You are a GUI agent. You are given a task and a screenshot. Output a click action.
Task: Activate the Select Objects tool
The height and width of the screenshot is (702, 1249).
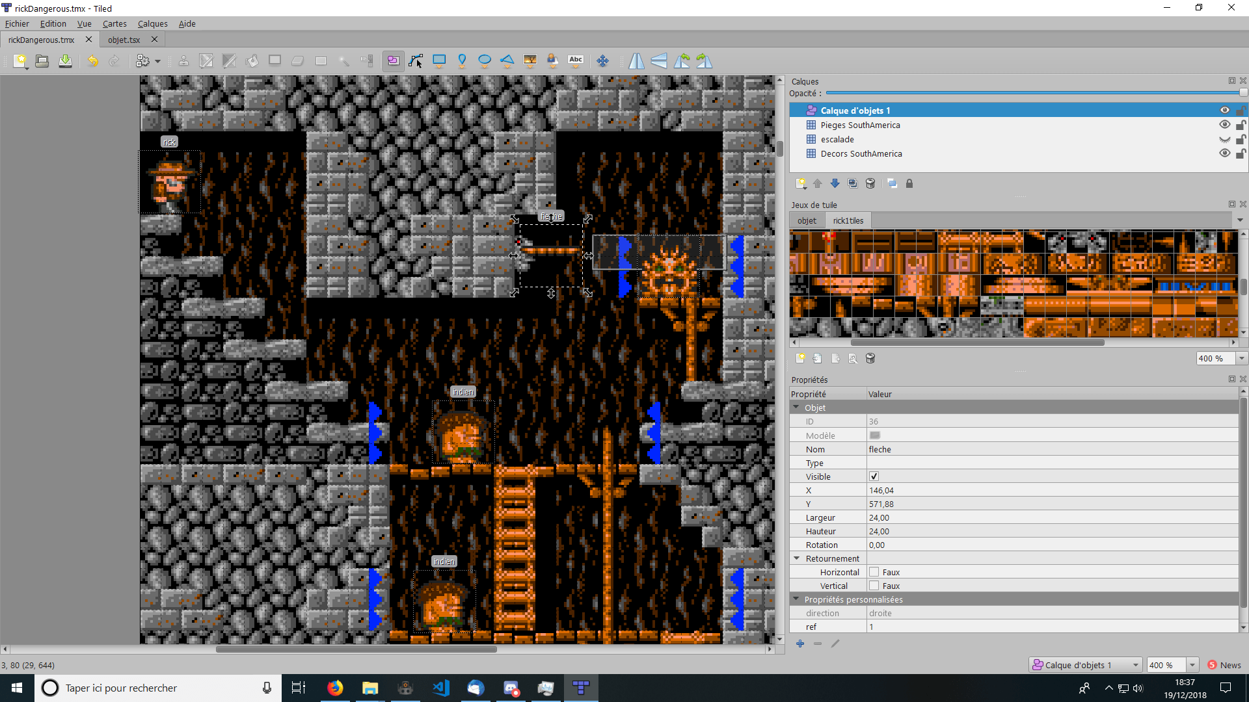tap(393, 61)
